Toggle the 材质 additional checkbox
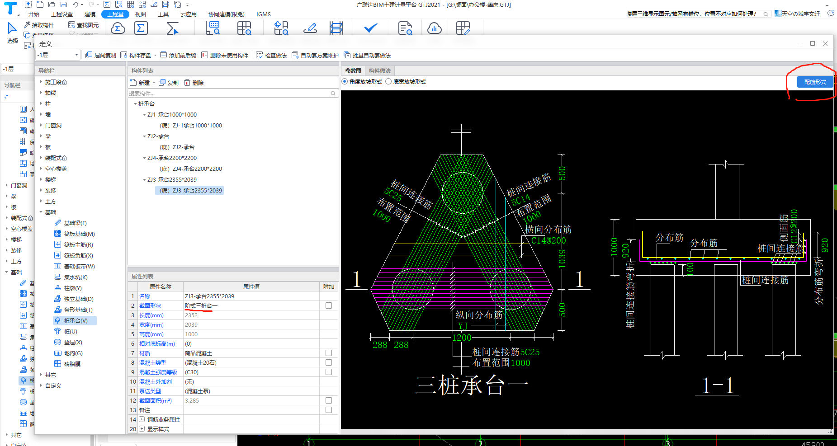Viewport: 837px width, 446px height. coord(329,353)
